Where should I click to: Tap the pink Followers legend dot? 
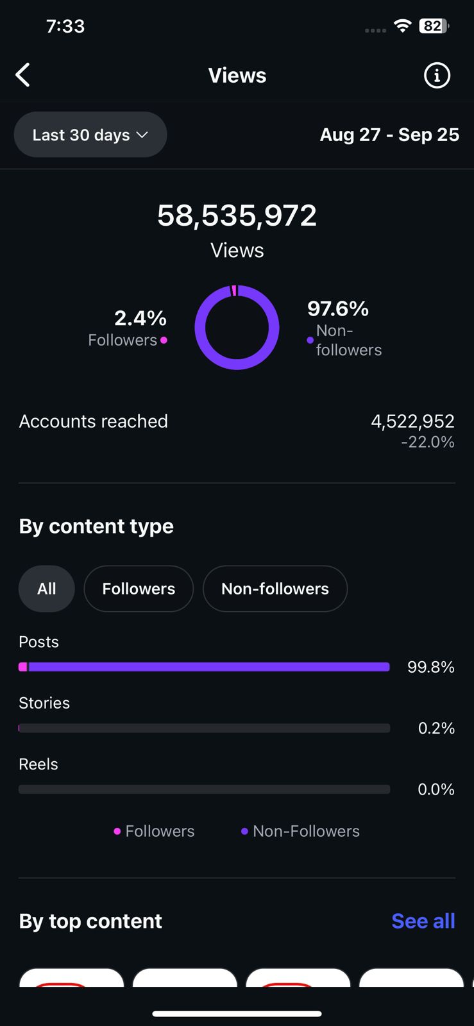(117, 831)
